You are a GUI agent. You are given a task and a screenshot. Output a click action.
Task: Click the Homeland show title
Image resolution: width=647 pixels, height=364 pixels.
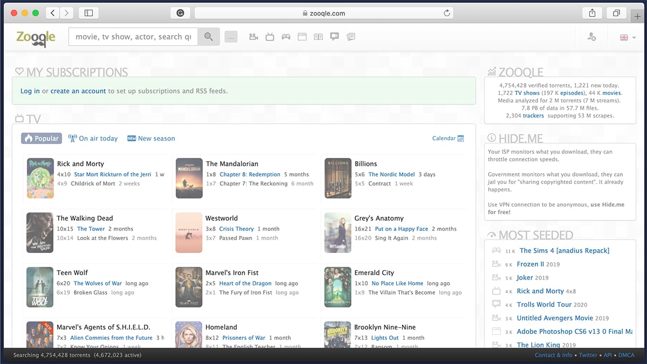coord(221,327)
